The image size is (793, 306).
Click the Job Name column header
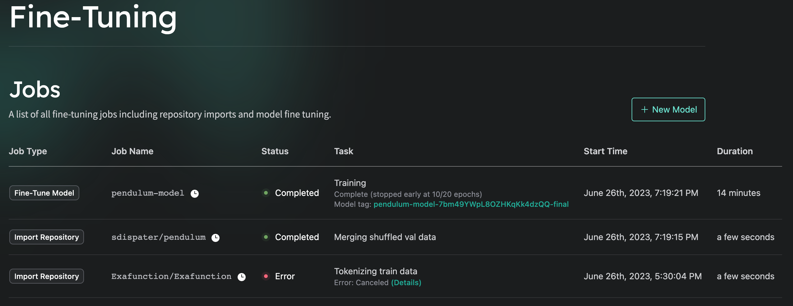click(x=132, y=151)
